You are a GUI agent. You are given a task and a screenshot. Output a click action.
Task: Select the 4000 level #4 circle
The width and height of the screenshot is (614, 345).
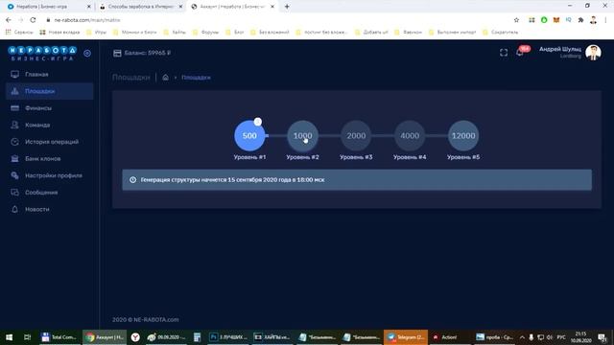[410, 136]
